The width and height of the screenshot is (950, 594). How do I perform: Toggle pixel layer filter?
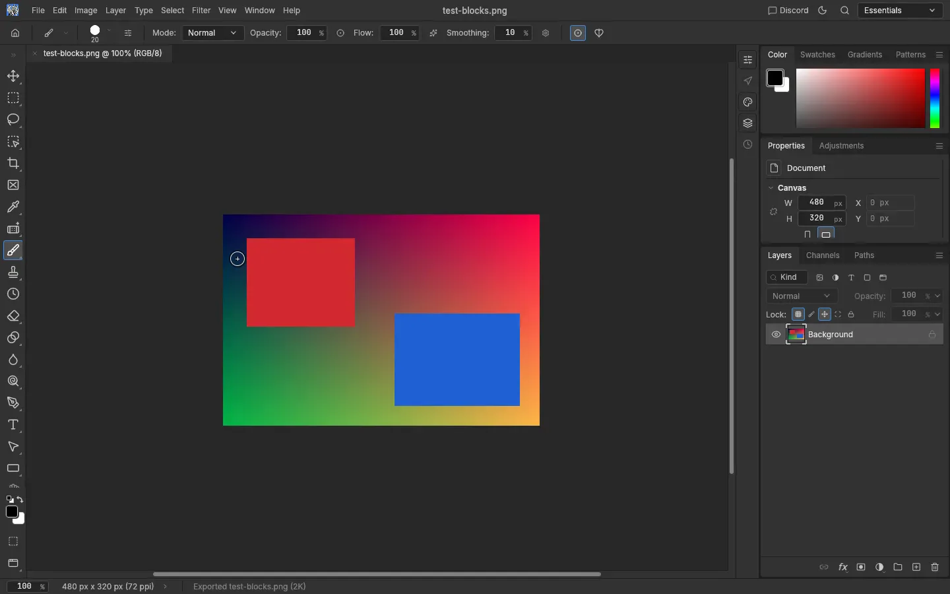click(819, 278)
